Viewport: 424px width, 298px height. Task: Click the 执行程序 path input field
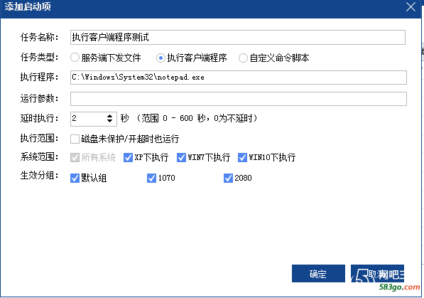[238, 78]
